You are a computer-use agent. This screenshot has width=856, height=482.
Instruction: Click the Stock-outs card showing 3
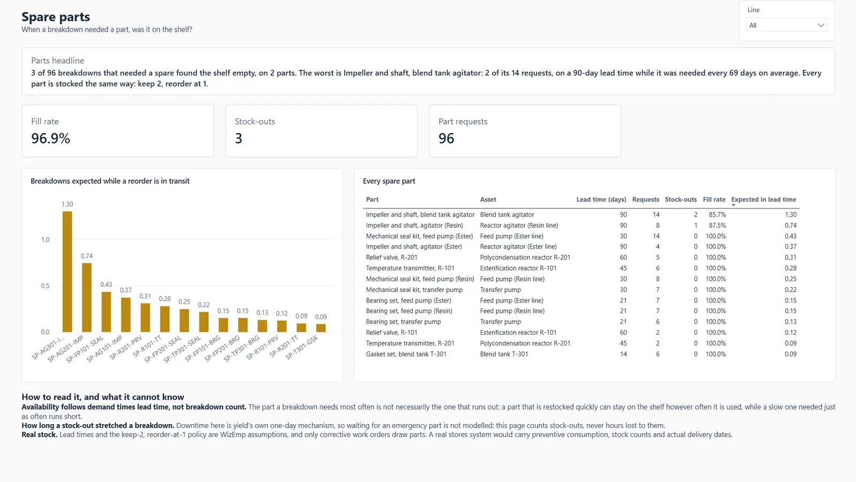tap(322, 131)
